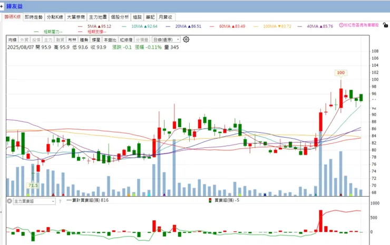Image resolution: width=390 pixels, height=245 pixels.
Task: Toggle the 本益比 P/E overlay
Action: [110, 40]
